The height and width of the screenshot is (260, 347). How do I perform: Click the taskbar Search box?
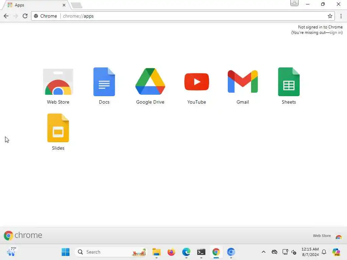(x=111, y=252)
